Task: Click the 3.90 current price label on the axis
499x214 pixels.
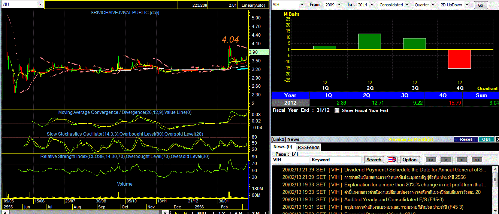Action: tap(258, 52)
